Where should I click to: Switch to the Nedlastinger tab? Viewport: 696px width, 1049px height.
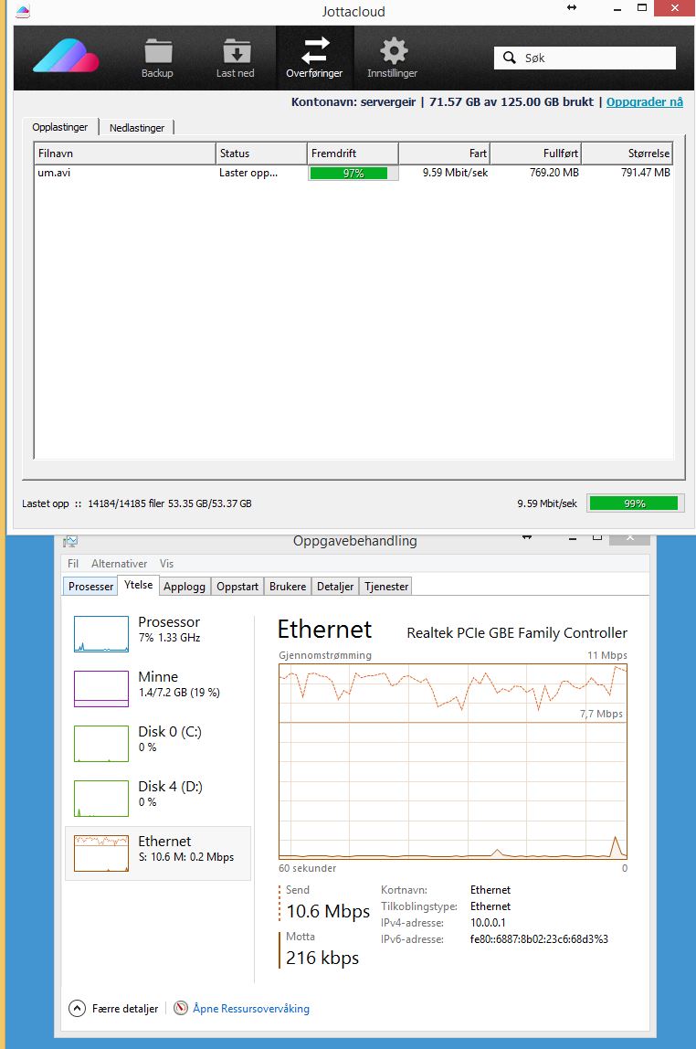[x=137, y=128]
